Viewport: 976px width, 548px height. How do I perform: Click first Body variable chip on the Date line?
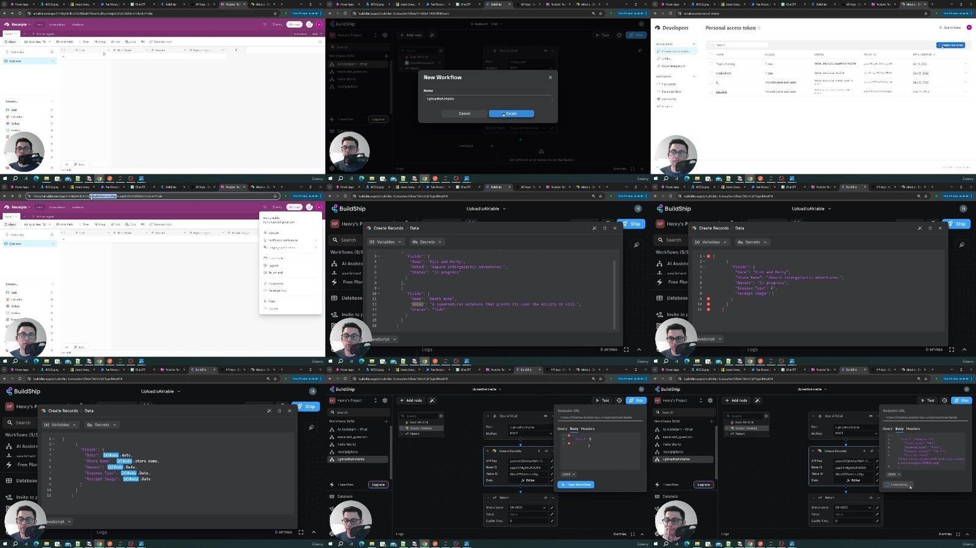click(x=111, y=455)
